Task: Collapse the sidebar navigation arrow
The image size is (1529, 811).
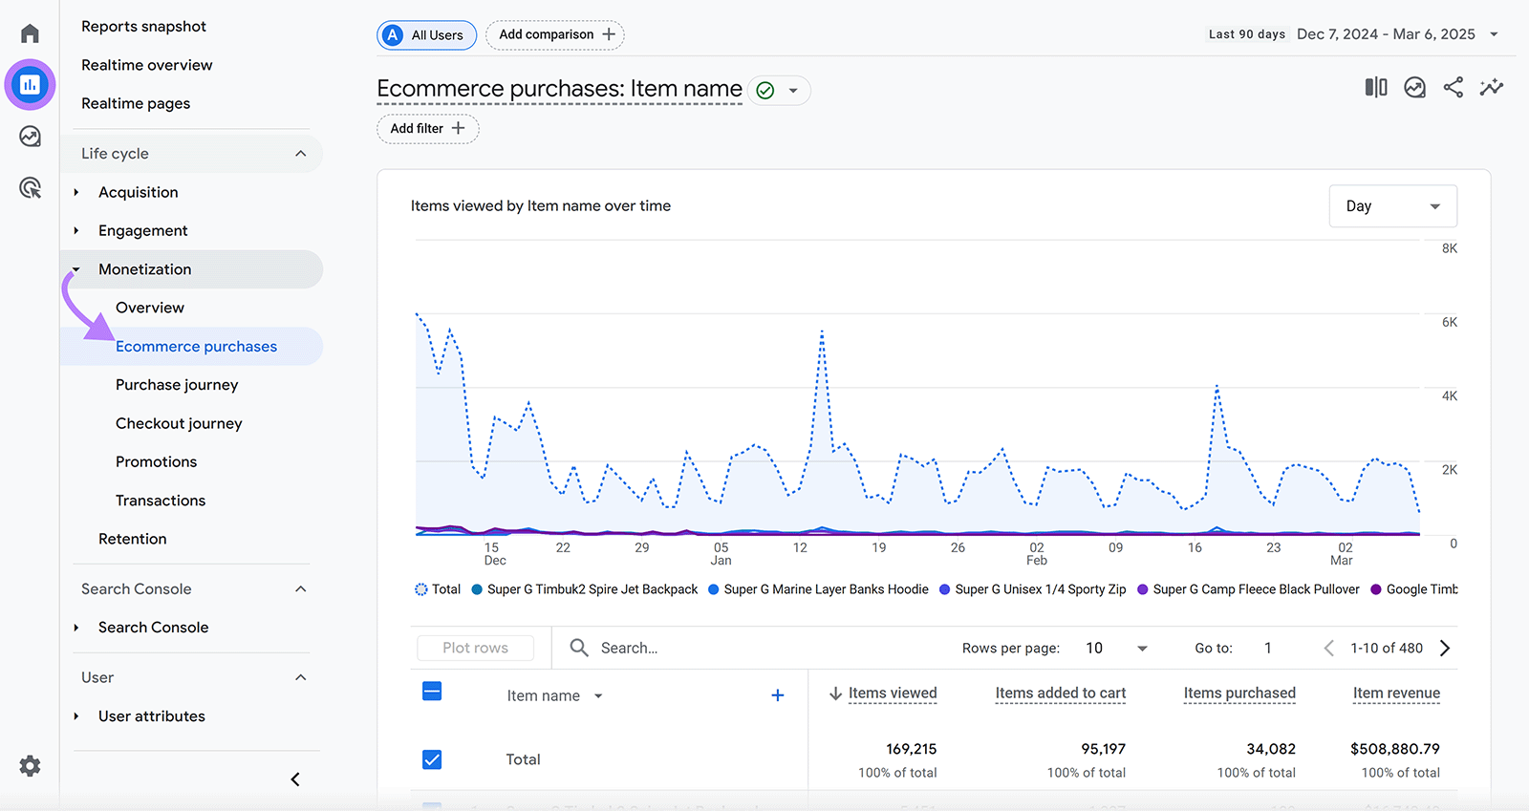Action: pos(295,779)
